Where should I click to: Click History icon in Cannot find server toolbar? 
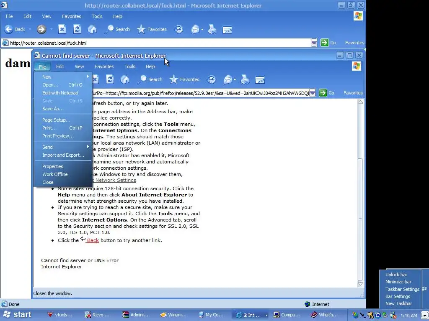click(x=212, y=79)
